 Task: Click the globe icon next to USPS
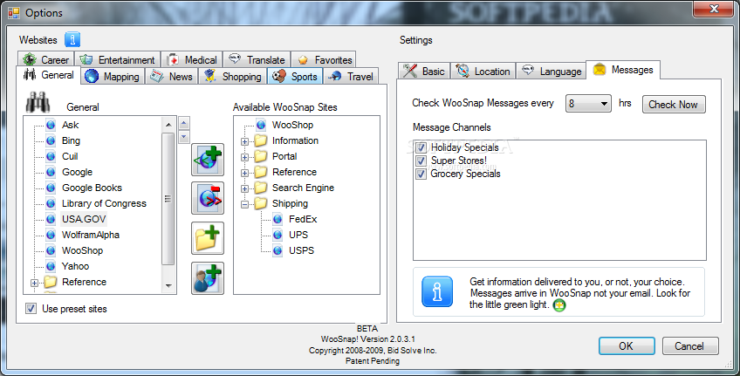click(x=277, y=250)
